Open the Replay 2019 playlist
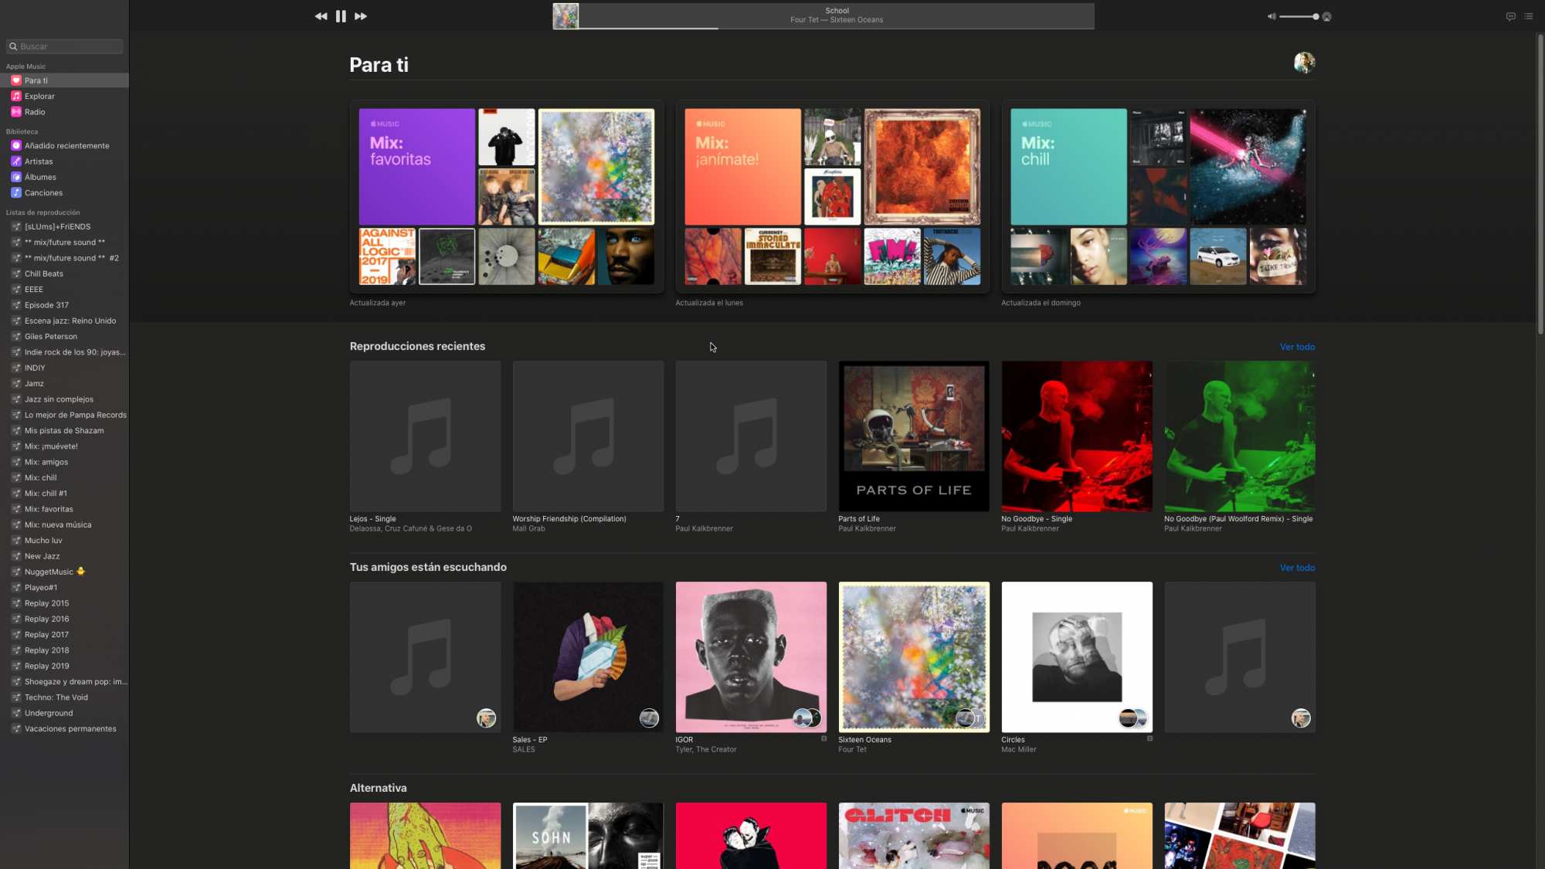This screenshot has width=1545, height=869. (46, 666)
